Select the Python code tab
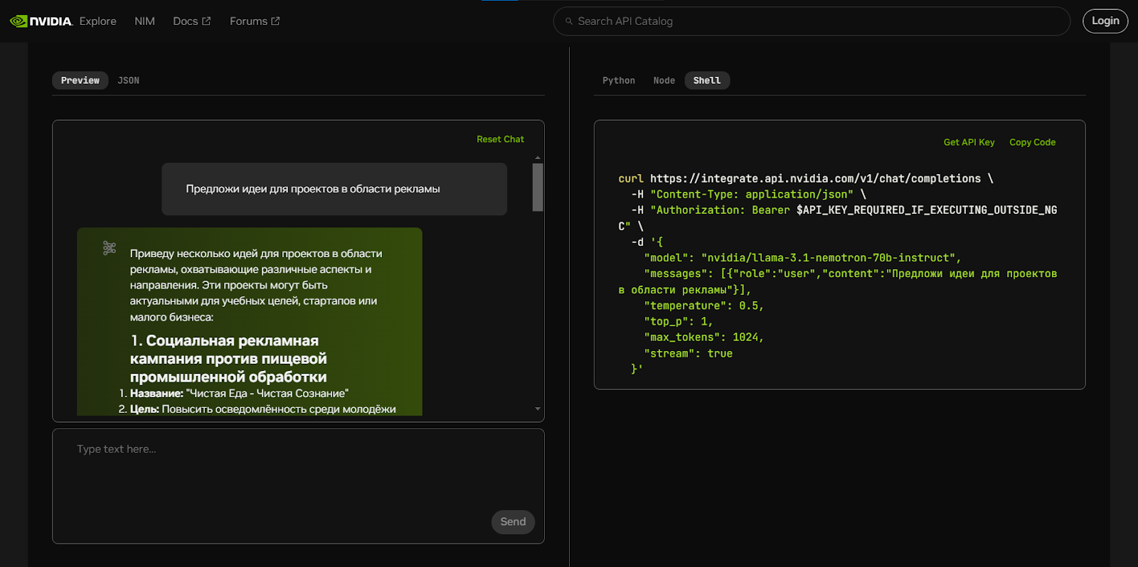Viewport: 1138px width, 567px height. [619, 80]
